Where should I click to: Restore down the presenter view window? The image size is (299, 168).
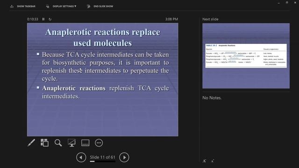pos(287,3)
